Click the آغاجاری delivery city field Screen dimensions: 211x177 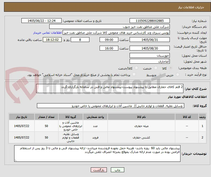149,61
